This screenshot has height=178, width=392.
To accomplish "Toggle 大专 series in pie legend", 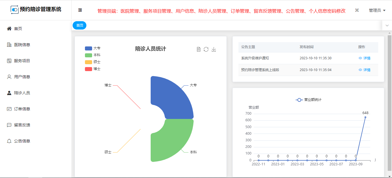I will click(x=92, y=48).
